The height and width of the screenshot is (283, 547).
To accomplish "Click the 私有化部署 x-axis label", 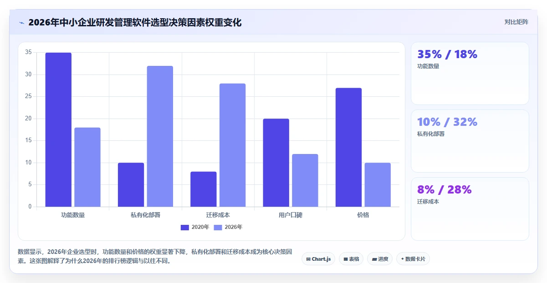I will 145,215.
